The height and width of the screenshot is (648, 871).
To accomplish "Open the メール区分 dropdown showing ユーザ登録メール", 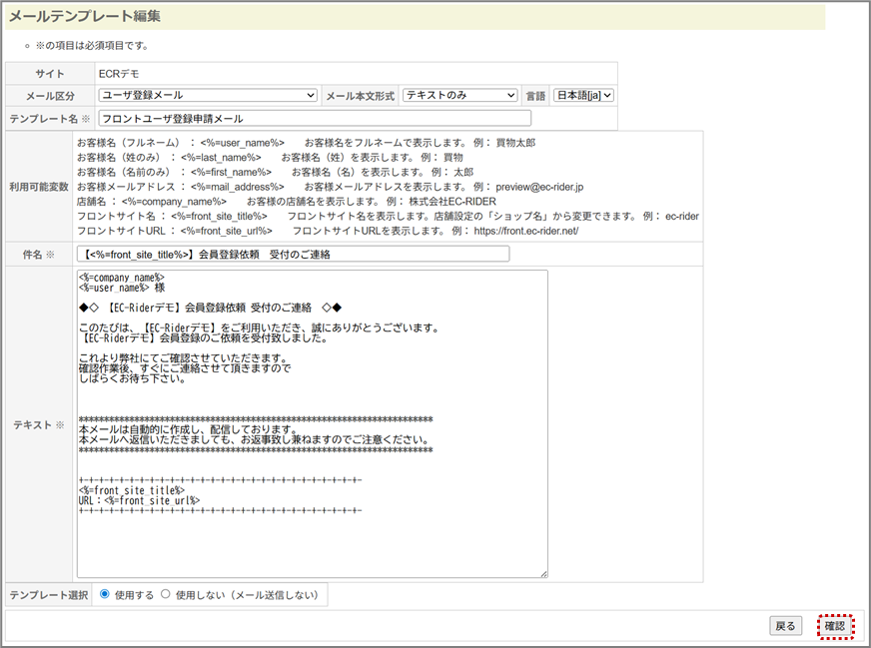I will point(208,96).
